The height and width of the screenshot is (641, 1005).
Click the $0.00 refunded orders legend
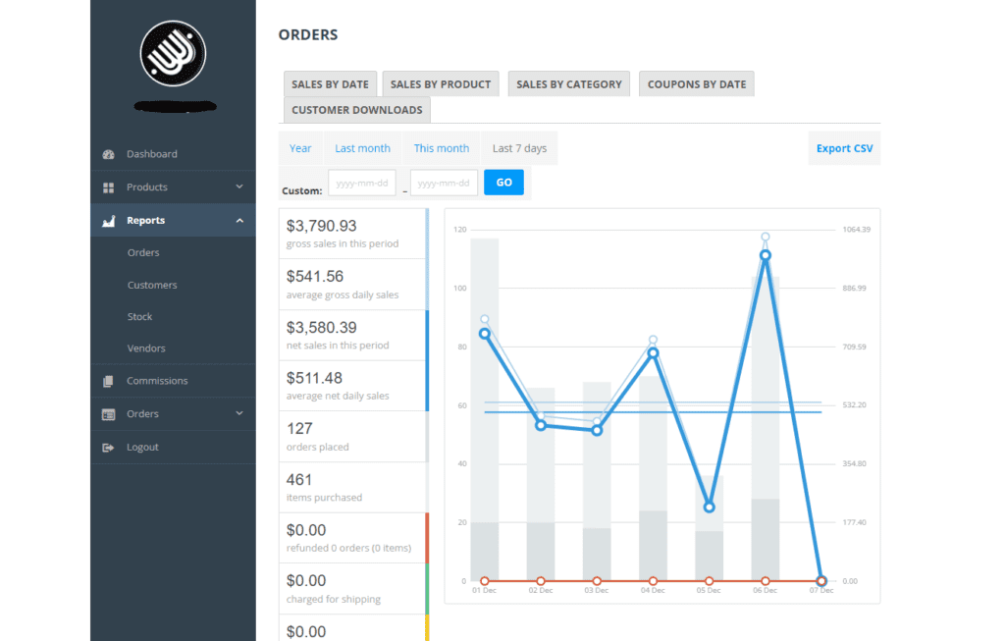point(353,538)
